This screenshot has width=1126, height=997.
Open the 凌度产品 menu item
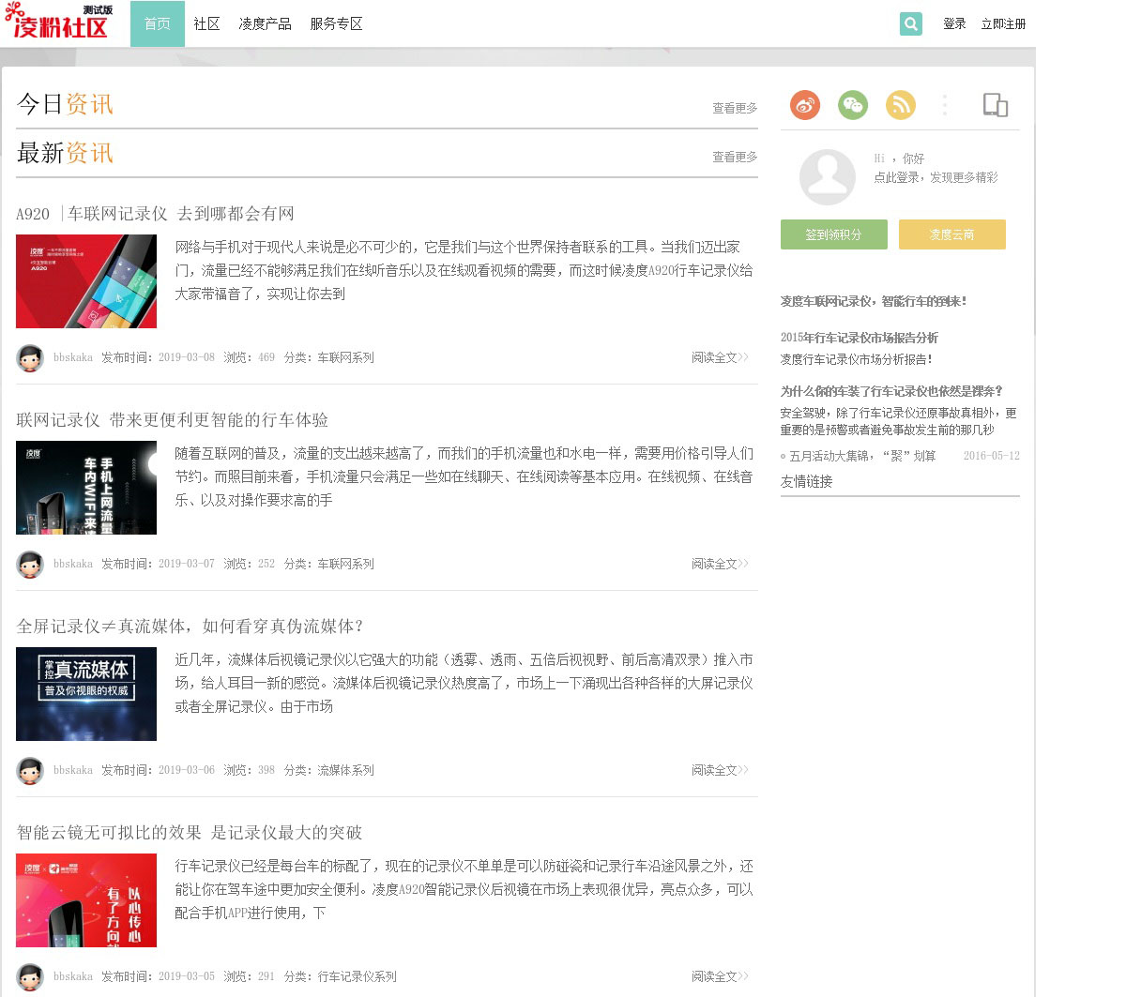(265, 23)
